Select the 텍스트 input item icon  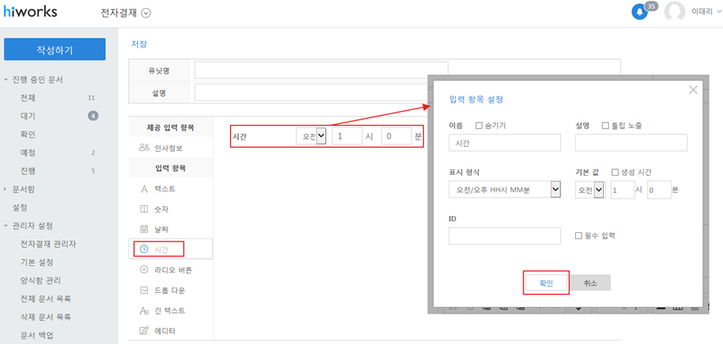pyautogui.click(x=145, y=189)
